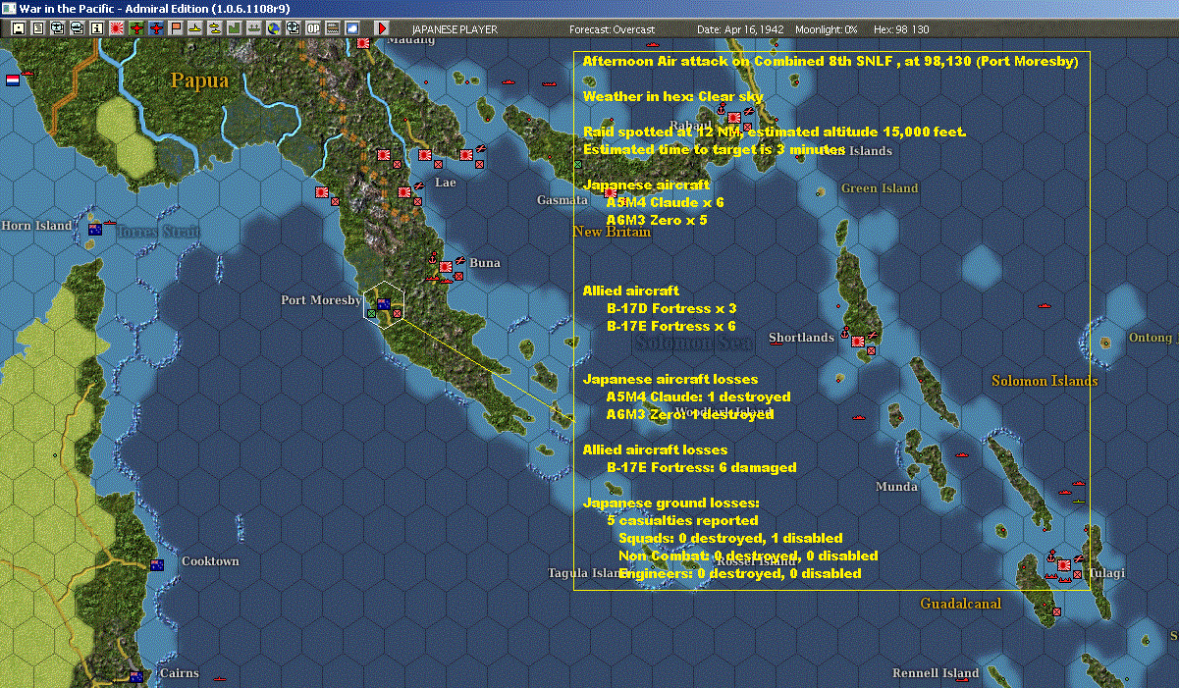The height and width of the screenshot is (688, 1179).
Task: Select the Japanese base icon at Shortlands
Action: [x=858, y=341]
